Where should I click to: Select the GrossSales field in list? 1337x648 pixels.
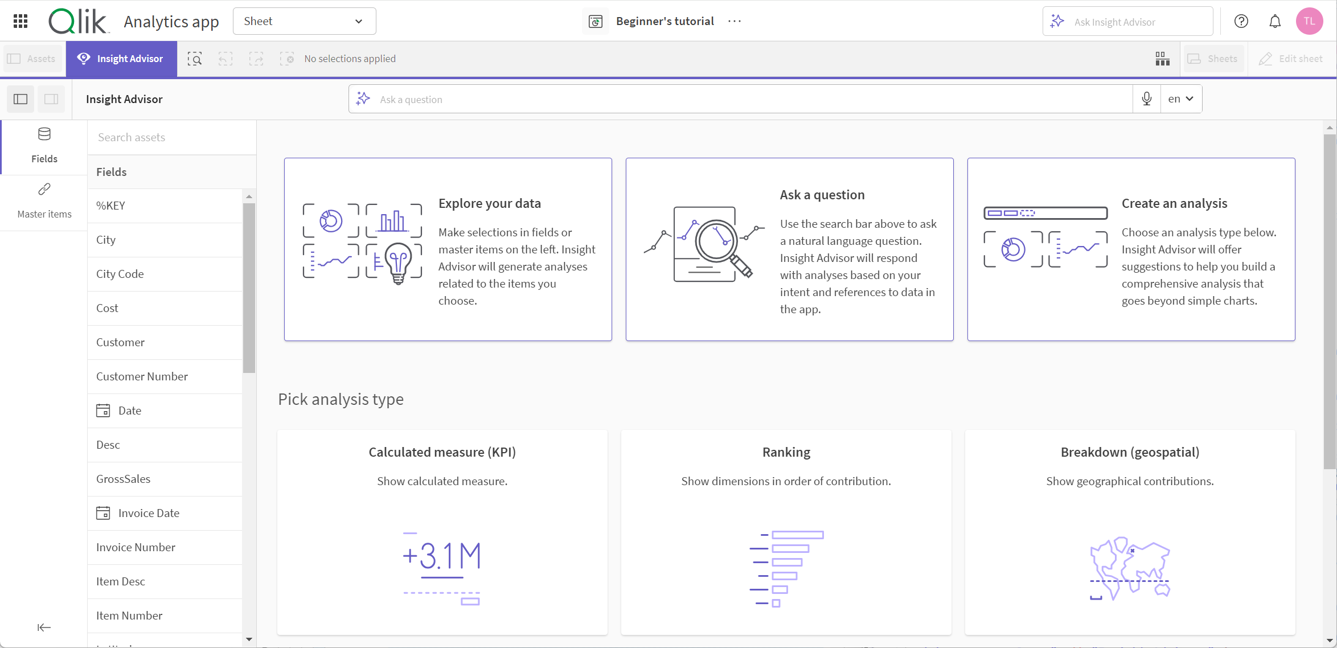point(124,478)
